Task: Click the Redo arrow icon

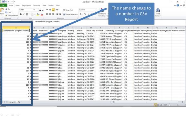Action: point(11,2)
